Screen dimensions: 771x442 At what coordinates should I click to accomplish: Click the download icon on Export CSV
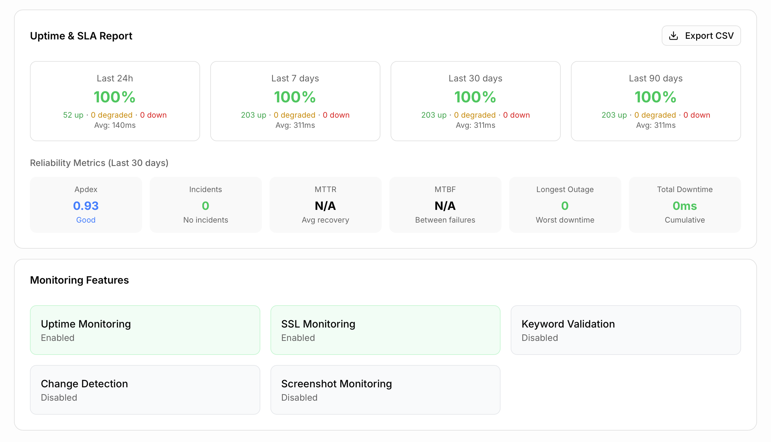tap(674, 36)
